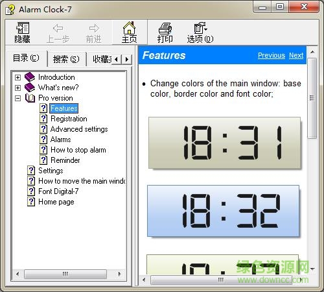This screenshot has height=292, width=324.
Task: Click the purple book icon beside Introduction
Action: [x=30, y=77]
